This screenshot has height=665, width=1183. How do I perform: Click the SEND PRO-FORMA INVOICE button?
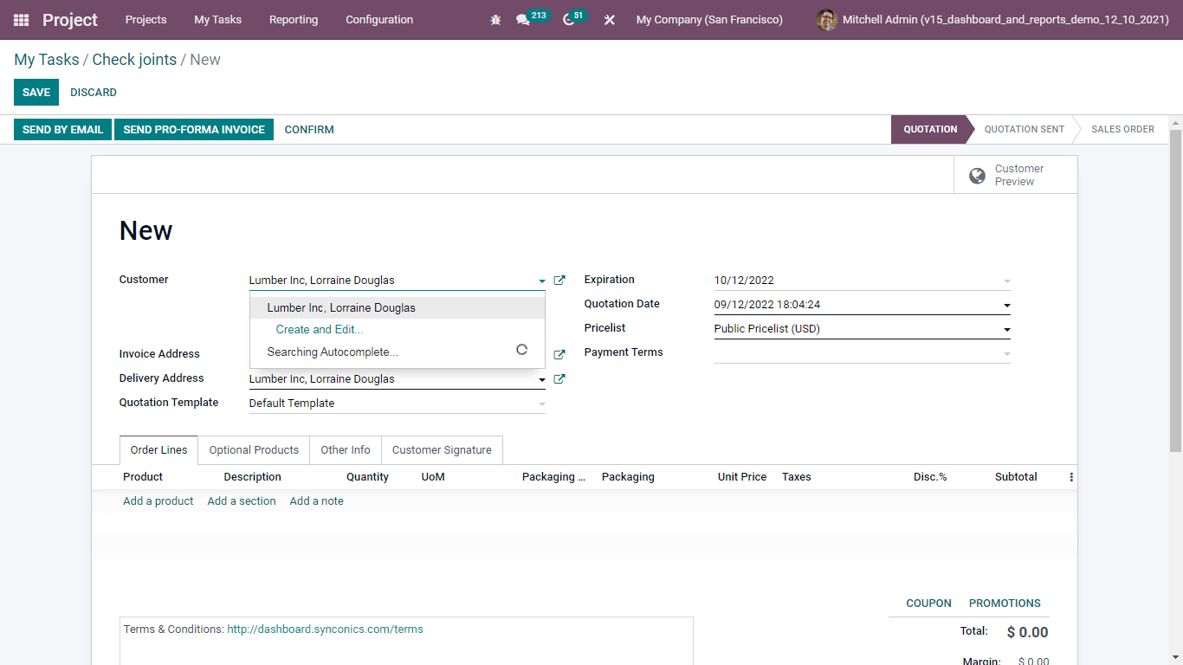pos(193,129)
